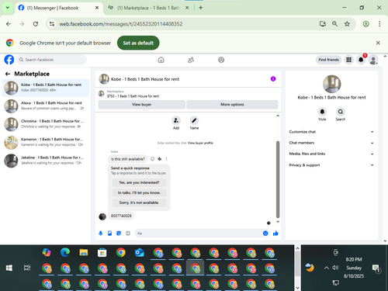Choose a sticker from the composer
The width and height of the screenshot is (388, 291).
coord(119,234)
